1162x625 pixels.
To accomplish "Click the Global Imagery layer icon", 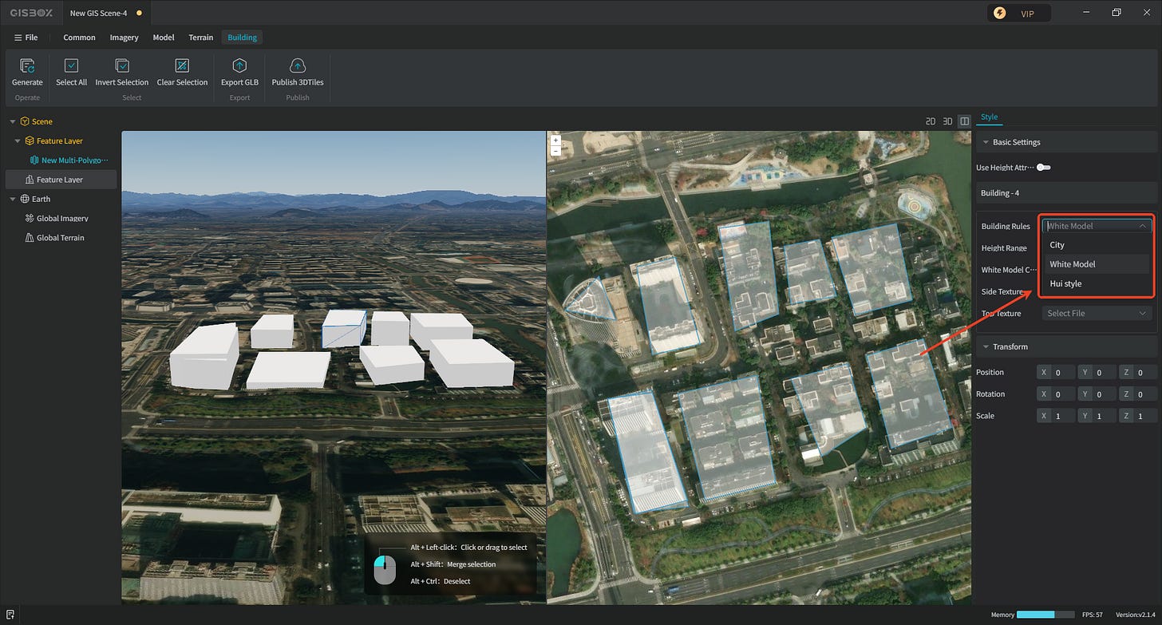I will coord(30,218).
